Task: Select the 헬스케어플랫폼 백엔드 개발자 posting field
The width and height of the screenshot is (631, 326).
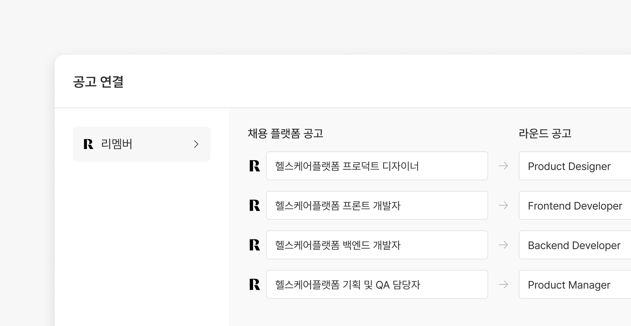Action: click(x=377, y=245)
